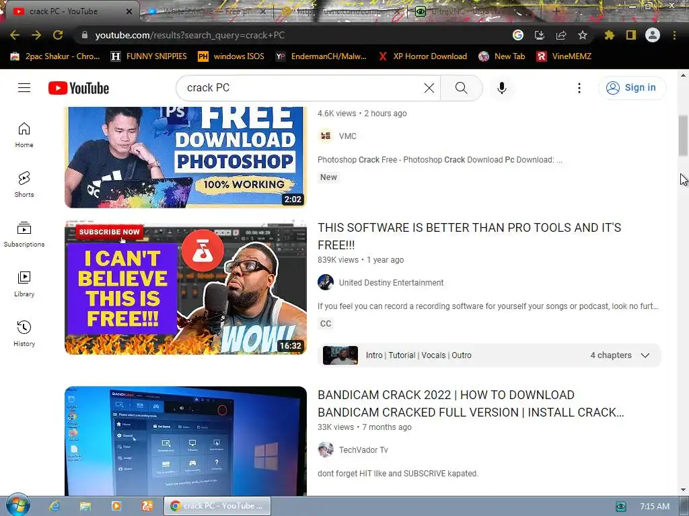Click the 7:15 AM taskbar clock
Image resolution: width=689 pixels, height=516 pixels.
[x=654, y=507]
